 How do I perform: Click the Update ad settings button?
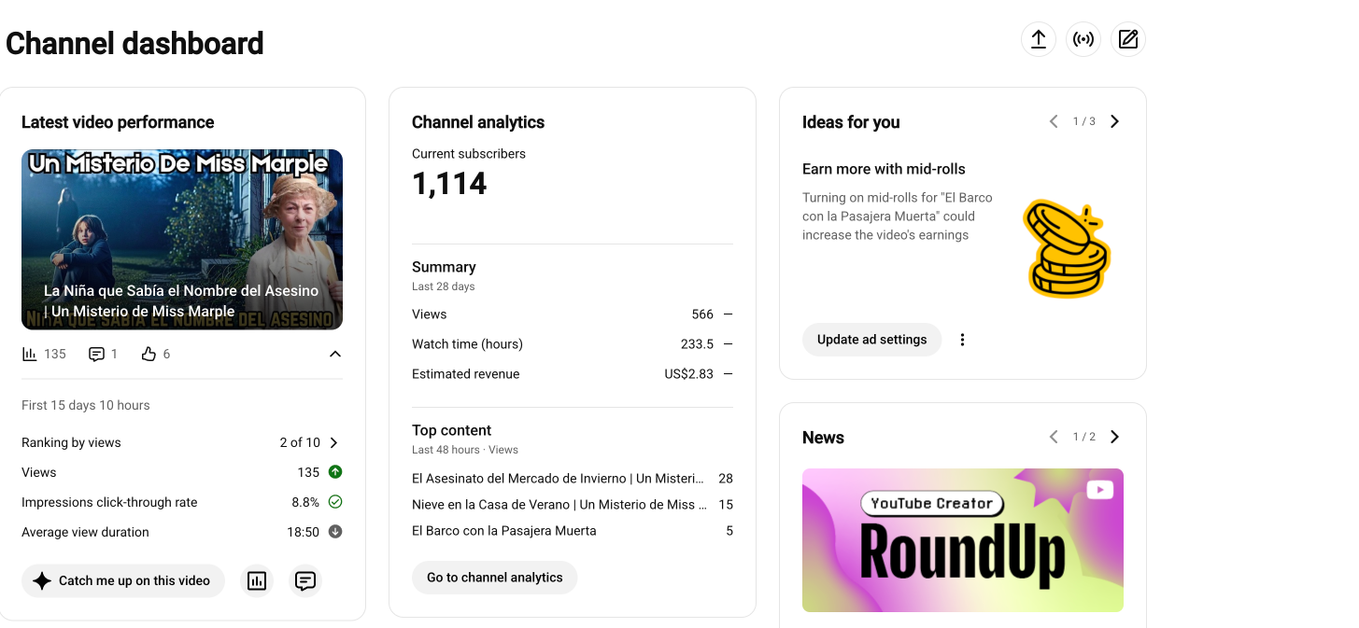pyautogui.click(x=872, y=340)
